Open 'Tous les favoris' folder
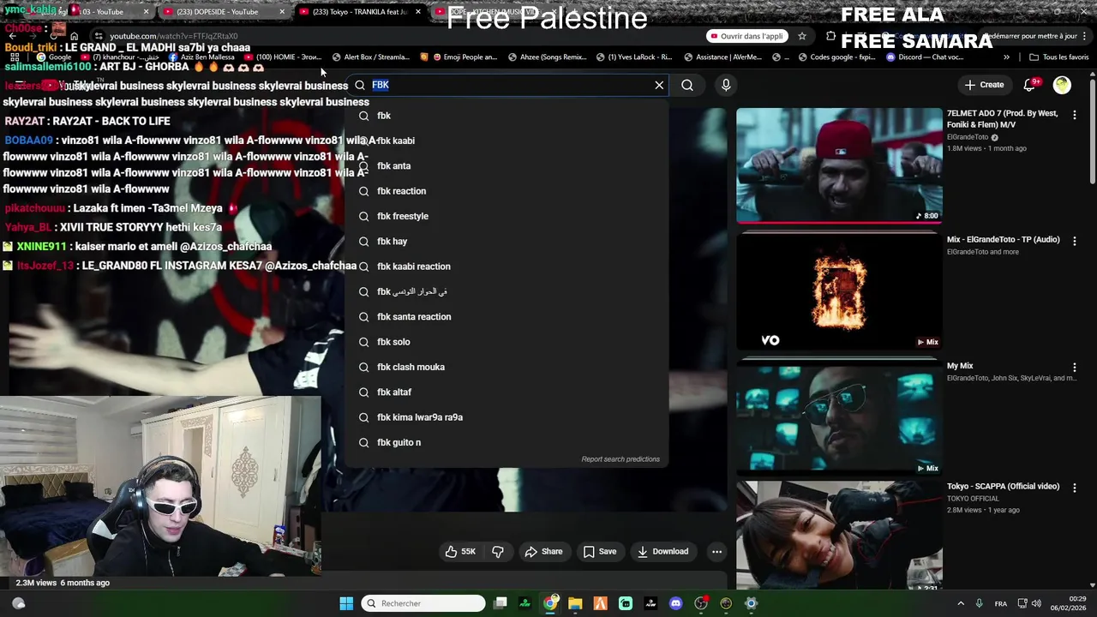This screenshot has height=617, width=1097. [x=1059, y=57]
